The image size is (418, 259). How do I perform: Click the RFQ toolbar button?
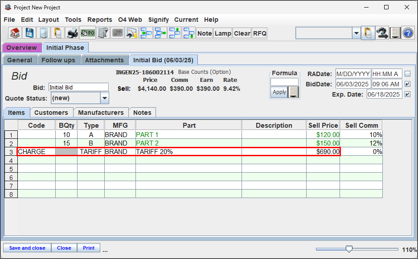(260, 33)
